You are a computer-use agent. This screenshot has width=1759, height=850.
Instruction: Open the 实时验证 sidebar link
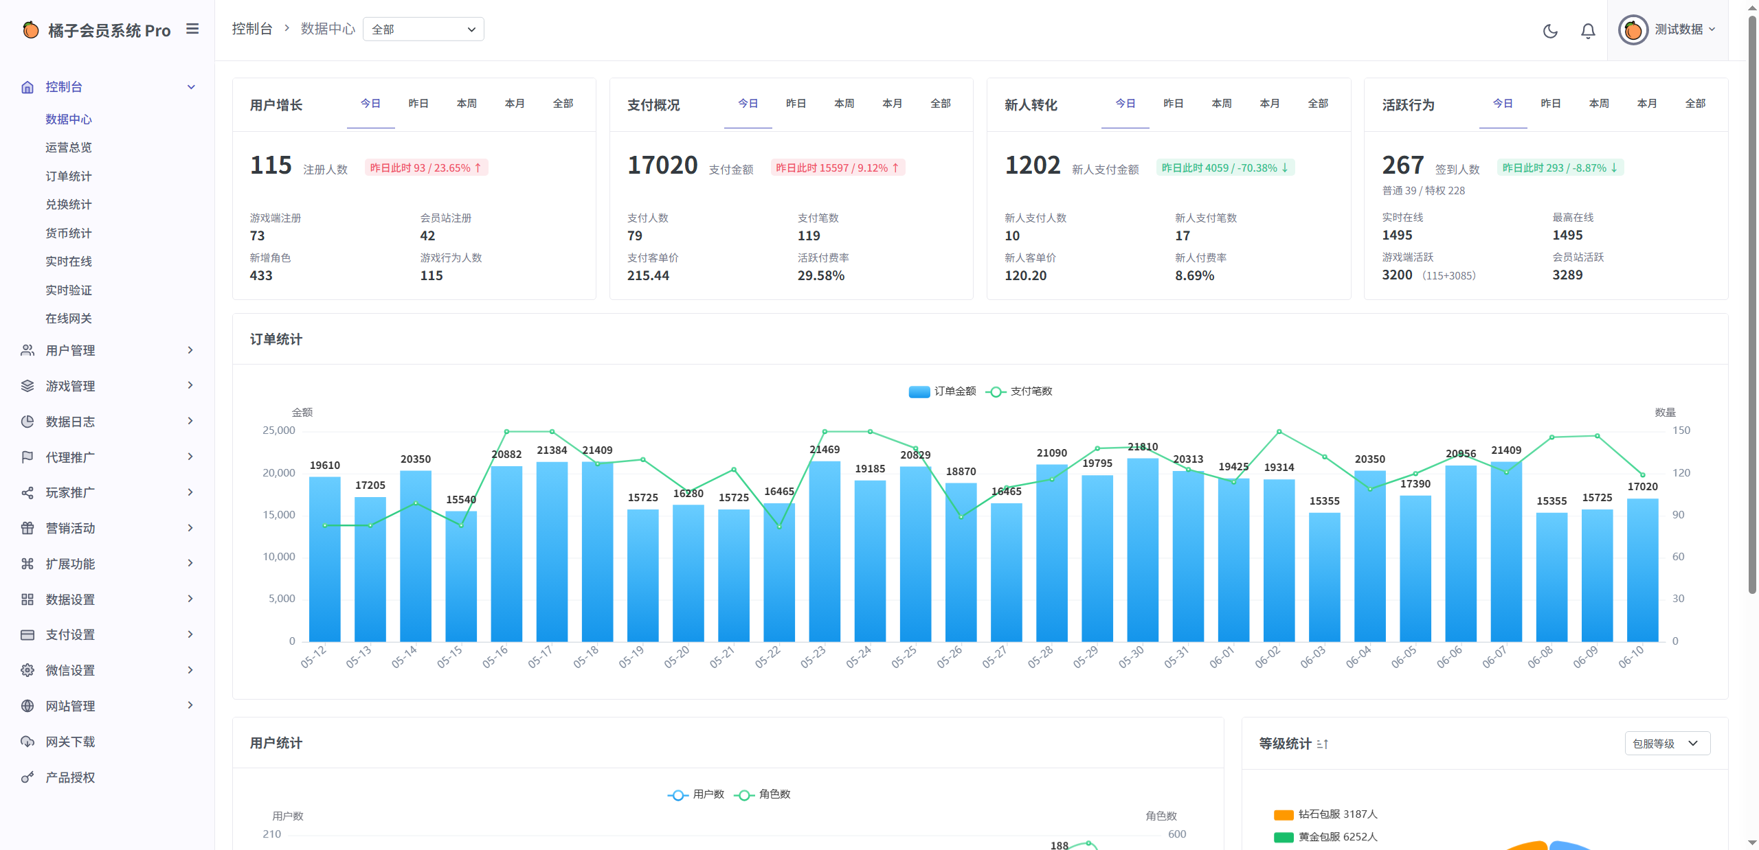pyautogui.click(x=69, y=290)
